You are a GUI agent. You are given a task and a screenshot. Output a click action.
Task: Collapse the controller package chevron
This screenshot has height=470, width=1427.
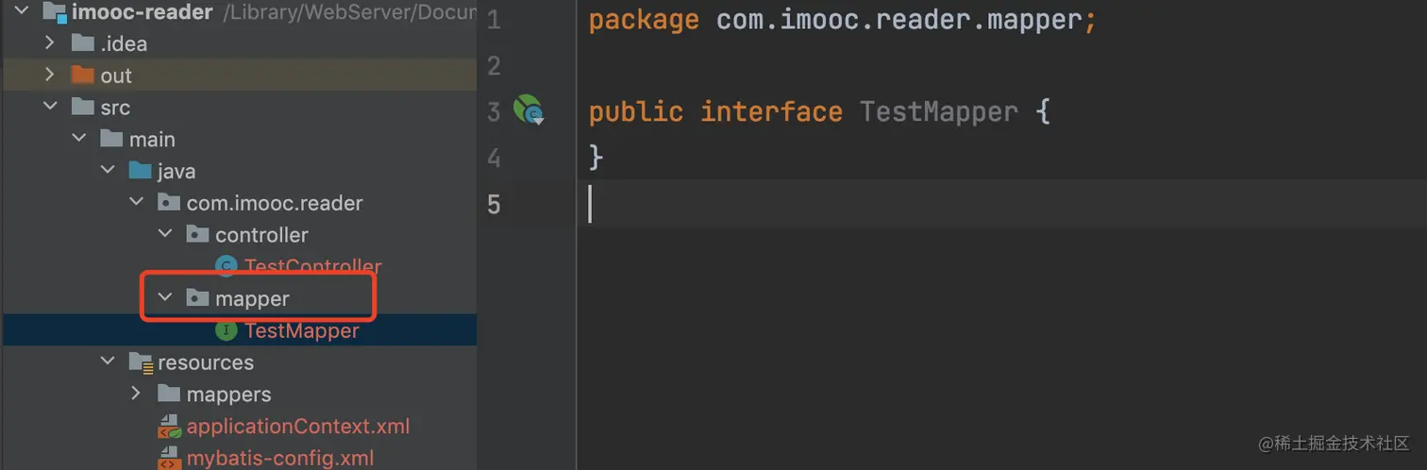(165, 234)
